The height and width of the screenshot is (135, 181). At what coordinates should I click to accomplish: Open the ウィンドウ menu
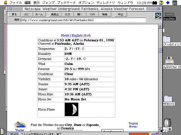click(125, 3)
